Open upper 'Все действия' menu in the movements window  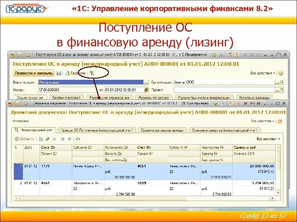262,121
